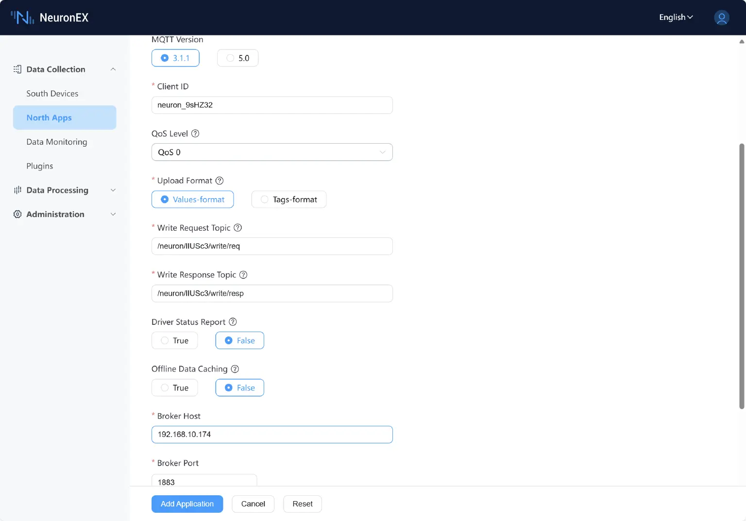
Task: Click the Add Application button
Action: 187,504
